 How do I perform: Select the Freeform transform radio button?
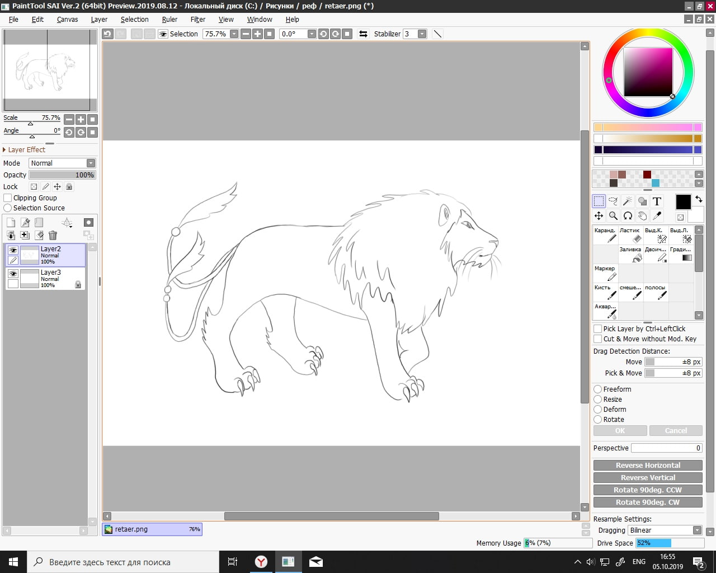click(x=598, y=389)
